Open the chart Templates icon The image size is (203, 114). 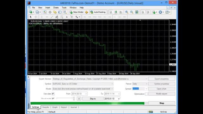tap(167, 12)
